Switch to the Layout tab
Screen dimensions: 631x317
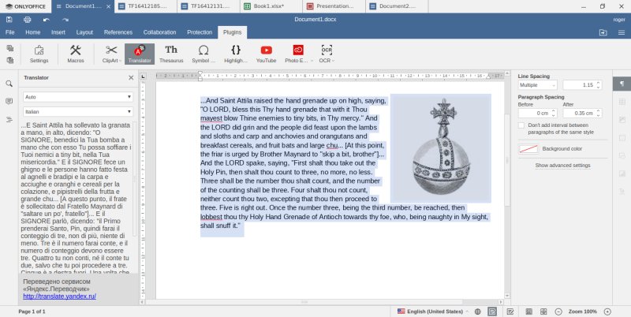[84, 32]
